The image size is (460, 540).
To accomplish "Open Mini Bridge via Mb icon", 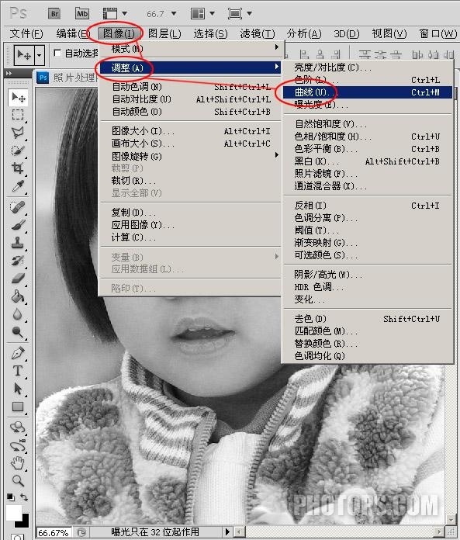I will click(x=82, y=13).
